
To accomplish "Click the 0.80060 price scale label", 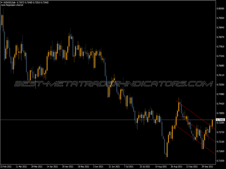I will tap(221, 8).
